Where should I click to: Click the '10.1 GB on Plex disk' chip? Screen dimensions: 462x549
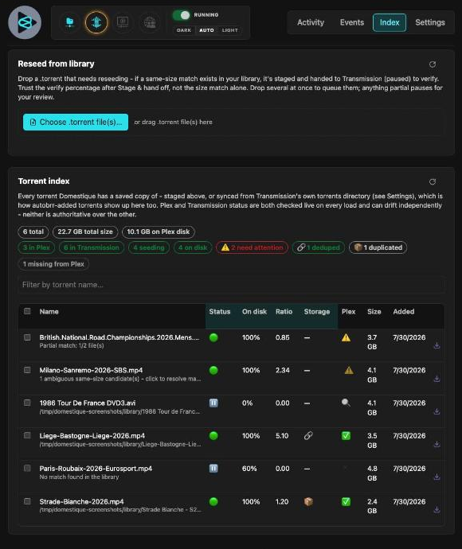(x=159, y=232)
